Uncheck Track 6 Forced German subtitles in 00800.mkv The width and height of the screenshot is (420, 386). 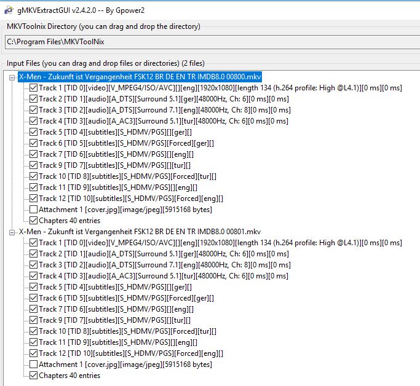pyautogui.click(x=33, y=143)
